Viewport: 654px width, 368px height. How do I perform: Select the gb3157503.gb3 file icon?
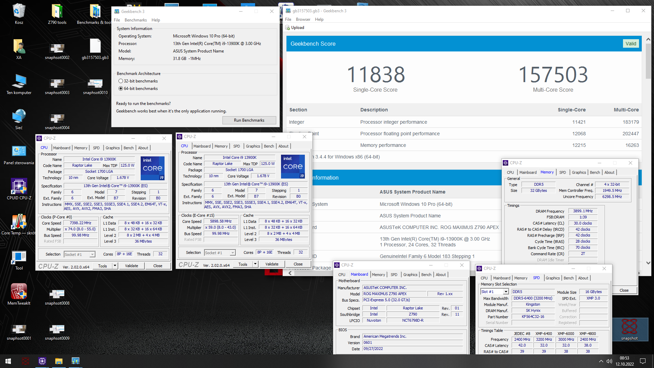click(x=95, y=49)
